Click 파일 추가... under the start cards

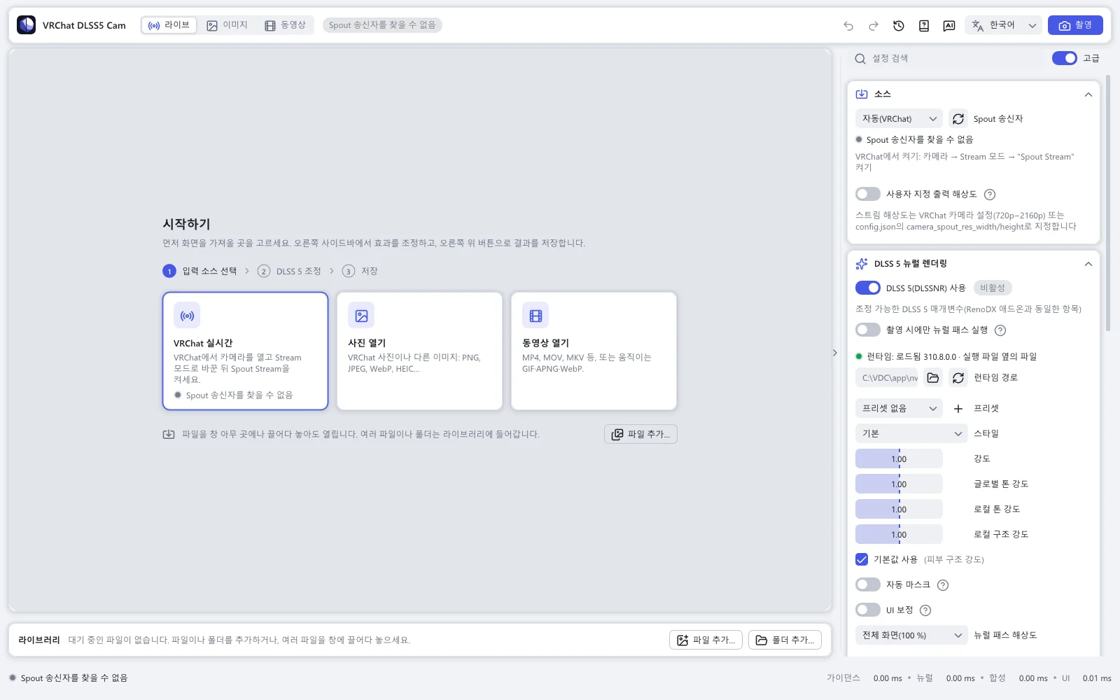(640, 434)
